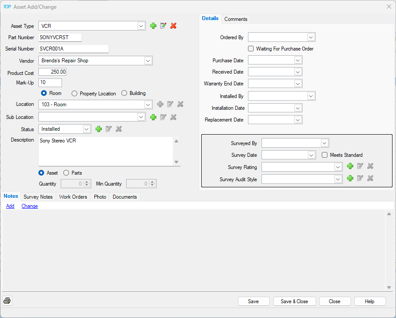396x318 pixels.
Task: Add a new Status entry
Action: click(99, 129)
